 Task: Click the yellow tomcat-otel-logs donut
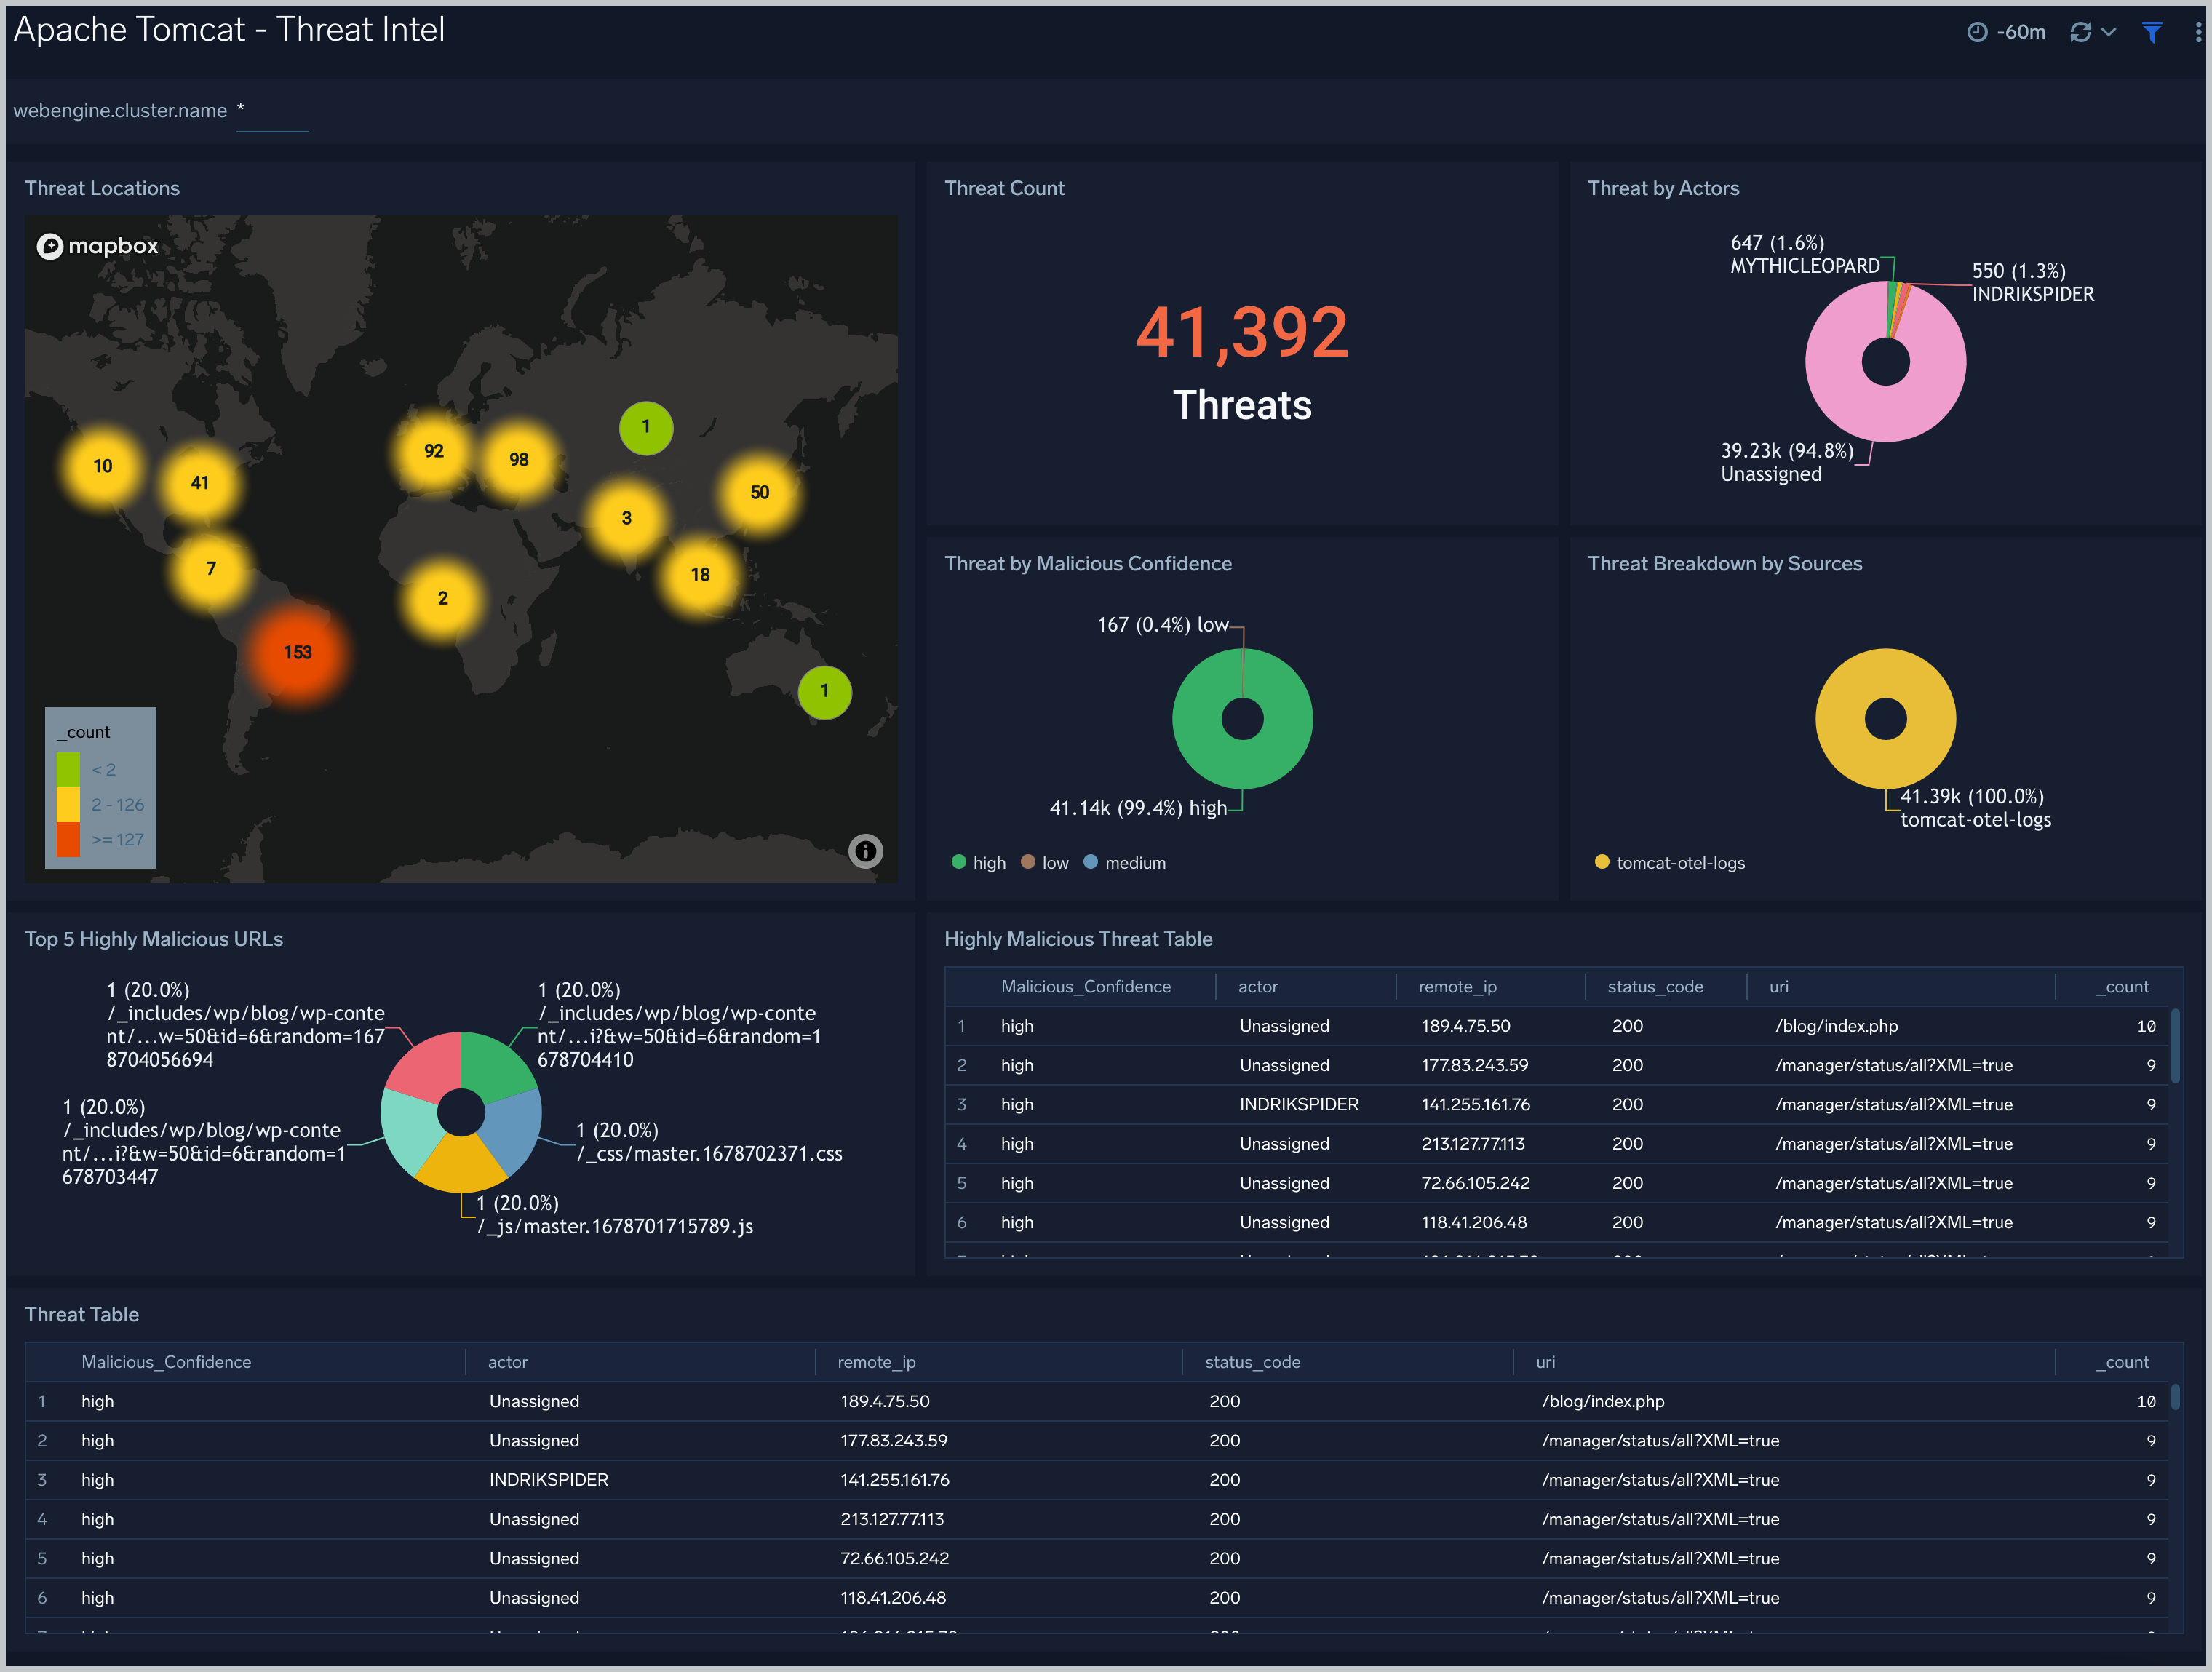(1886, 764)
